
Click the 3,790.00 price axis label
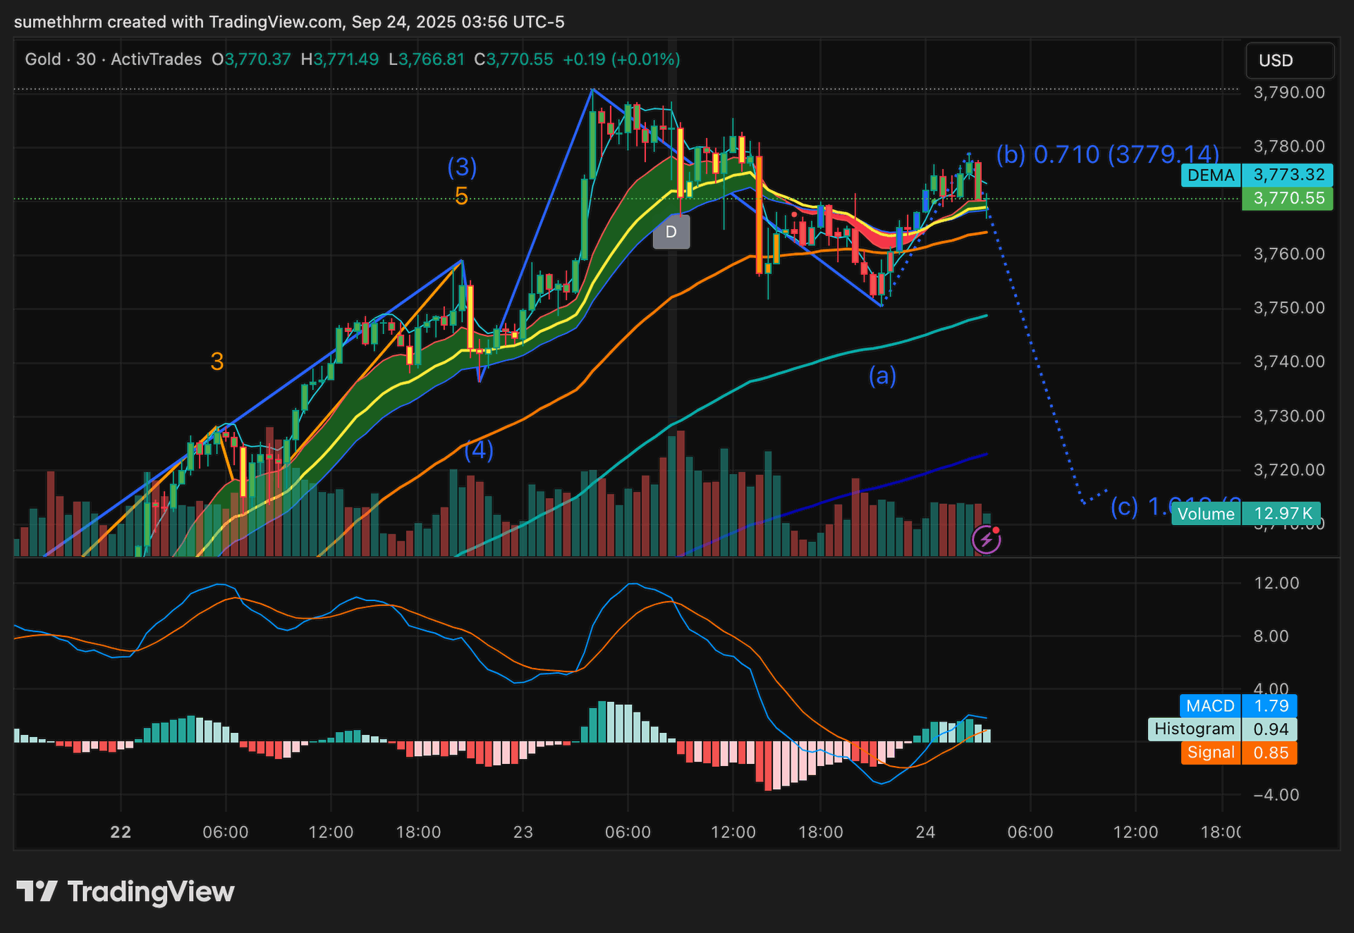click(1288, 92)
